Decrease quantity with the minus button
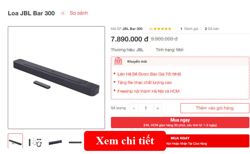The image size is (250, 154). point(134,108)
